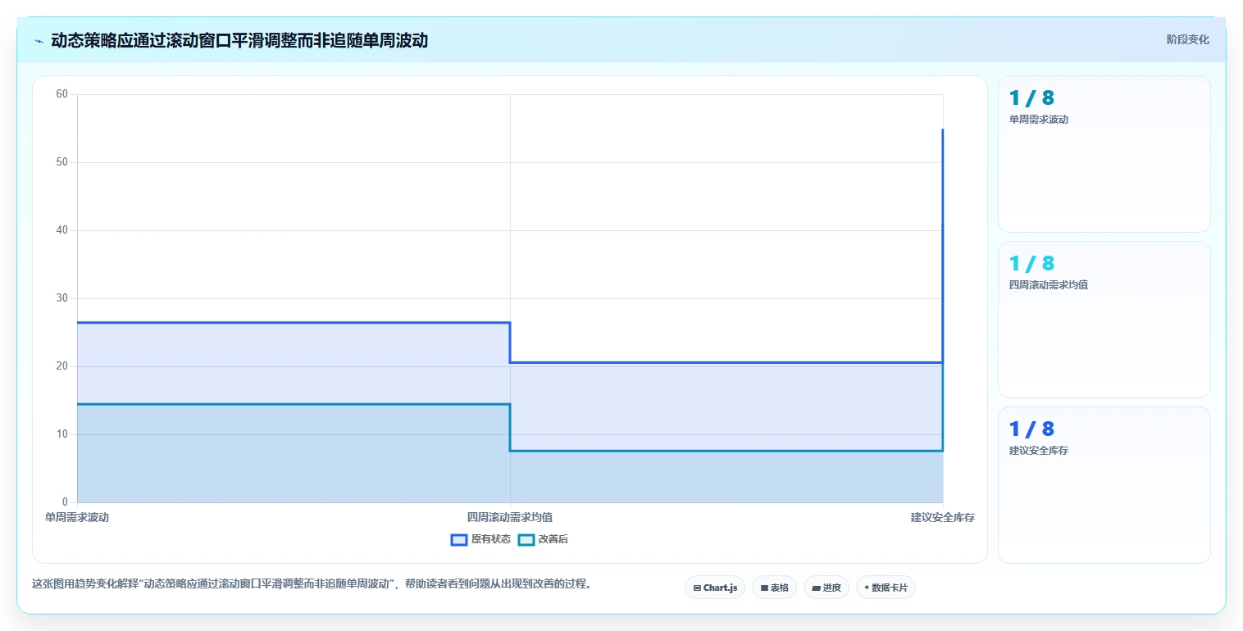Screen dimensions: 1243x631
Task: Click the 原有状态 blue legend swatch
Action: (x=459, y=539)
